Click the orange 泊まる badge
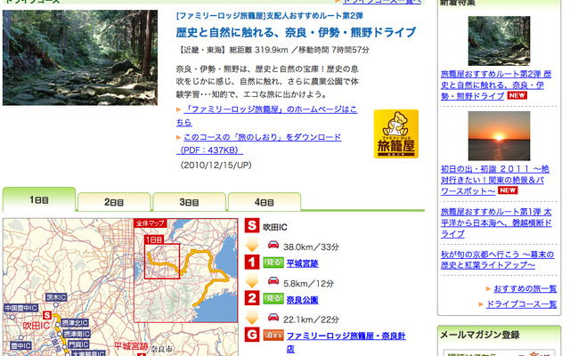The width and height of the screenshot is (570, 356). (x=273, y=335)
